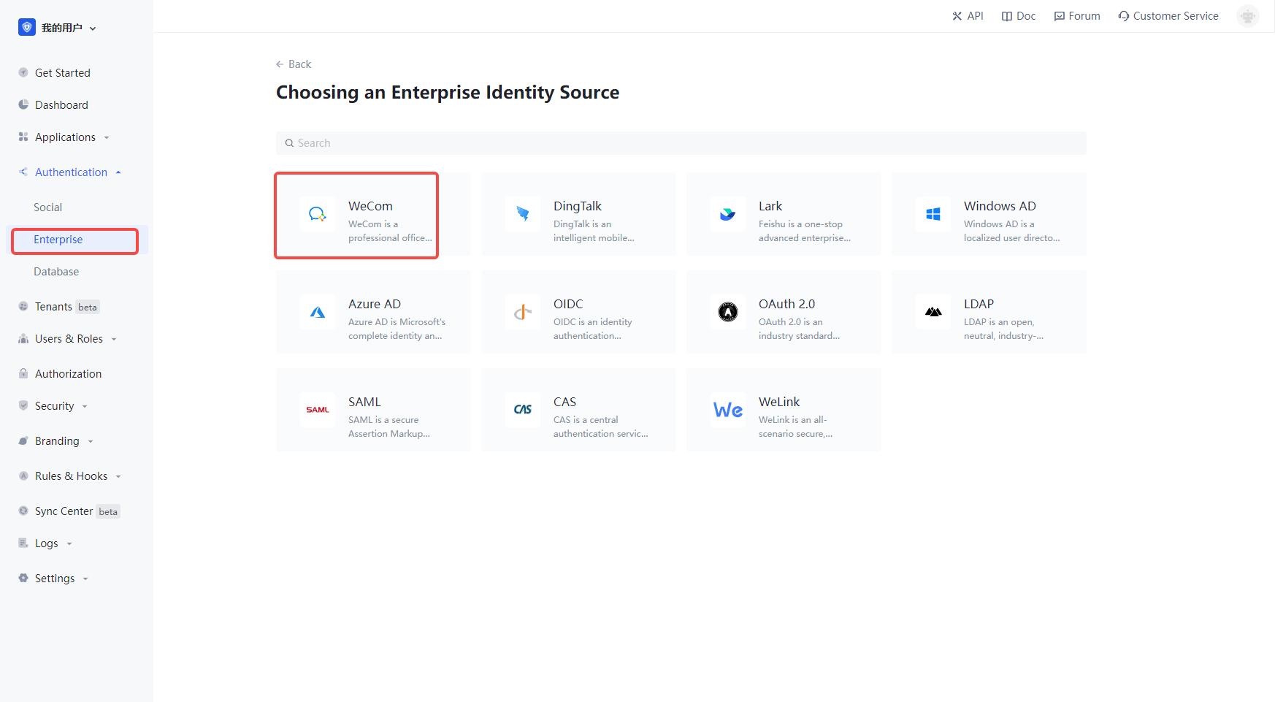Expand the Applications sidebar menu

66,137
